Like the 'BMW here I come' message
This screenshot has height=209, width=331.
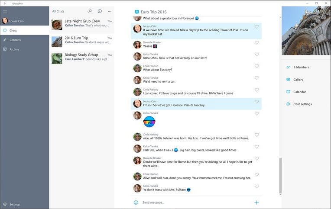[x=256, y=90]
